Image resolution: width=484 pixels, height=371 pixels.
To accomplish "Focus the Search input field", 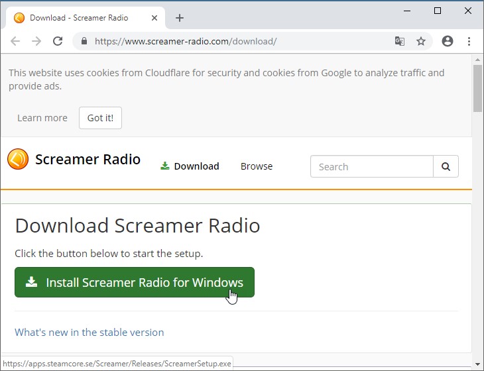I will 371,167.
